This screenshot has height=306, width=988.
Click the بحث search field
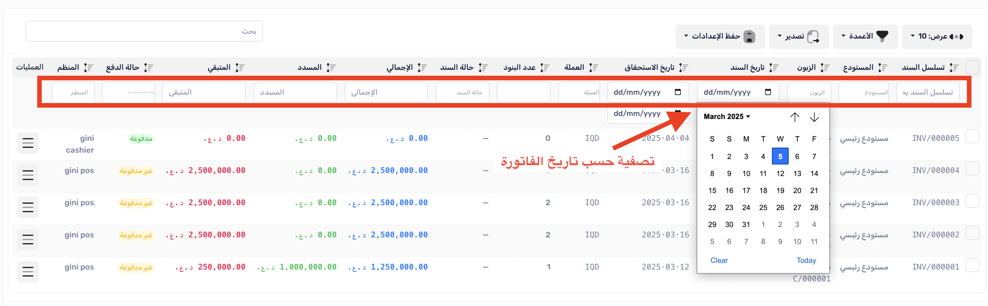point(144,31)
